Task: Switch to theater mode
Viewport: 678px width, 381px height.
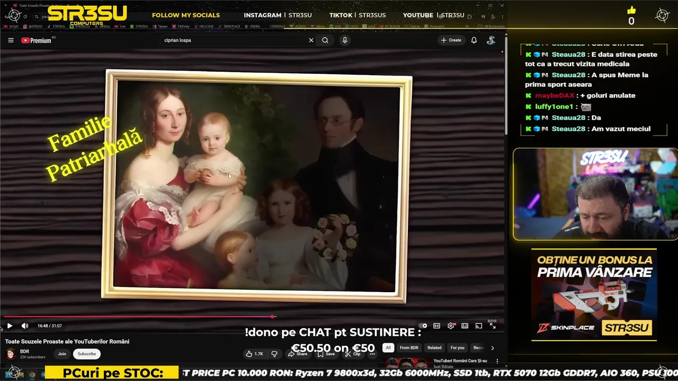Action: tap(465, 326)
